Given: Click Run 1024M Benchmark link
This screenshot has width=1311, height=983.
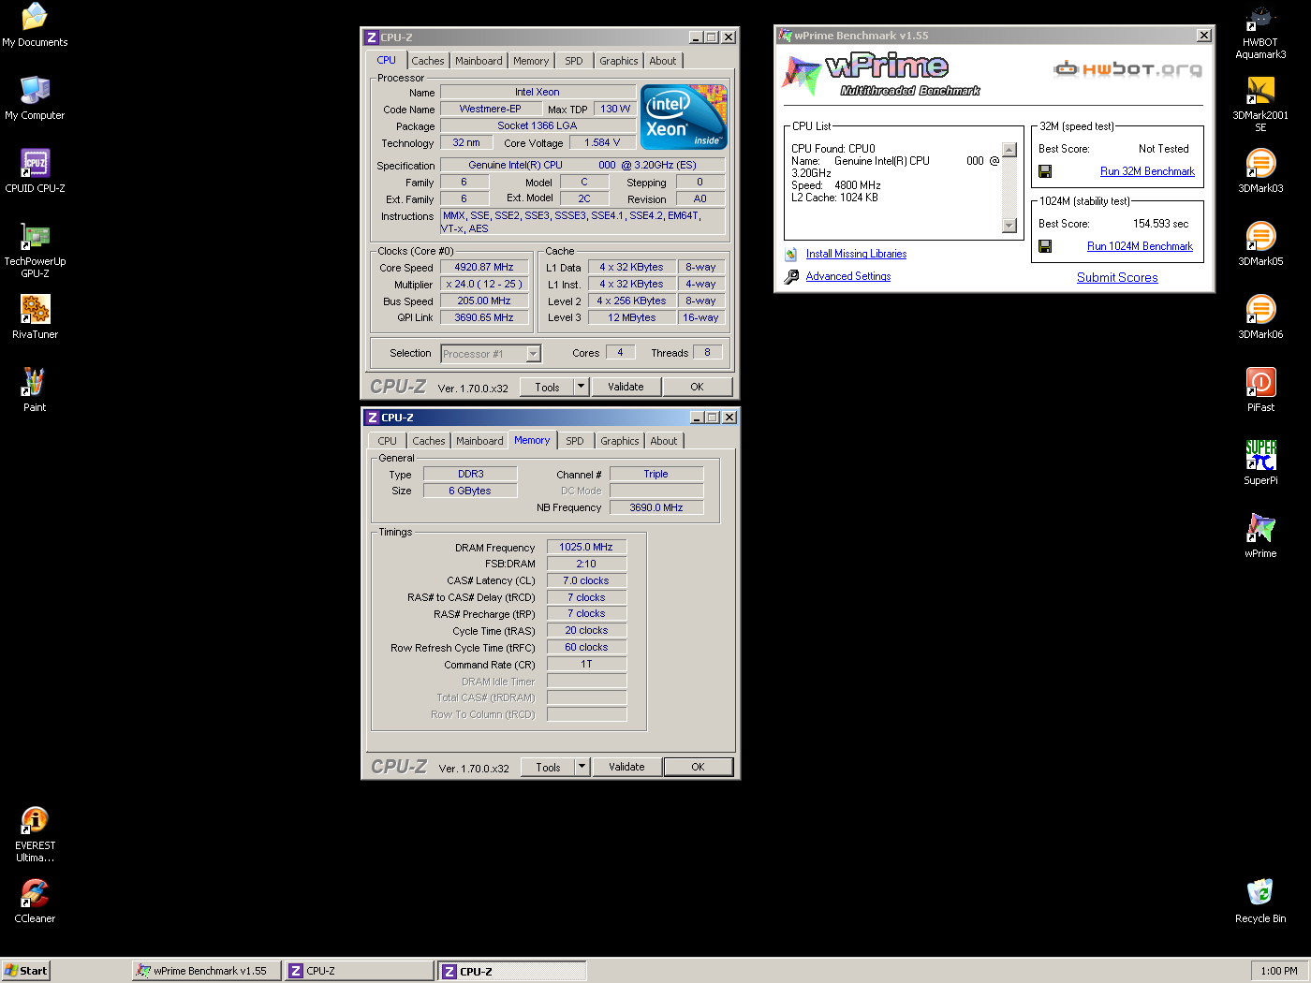Looking at the screenshot, I should click(x=1140, y=246).
